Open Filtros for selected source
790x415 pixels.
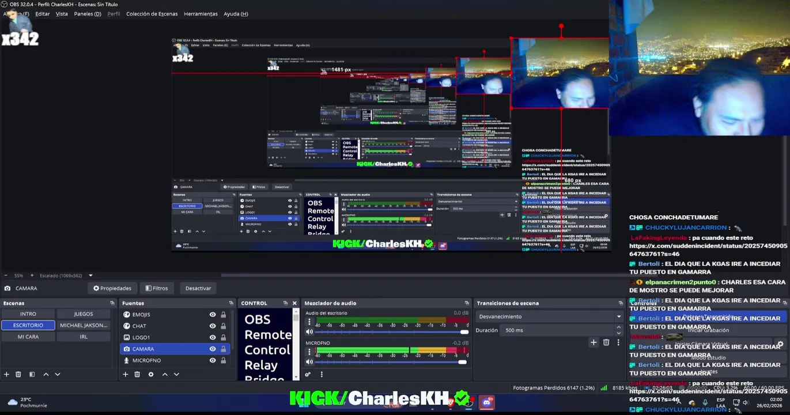pyautogui.click(x=157, y=288)
